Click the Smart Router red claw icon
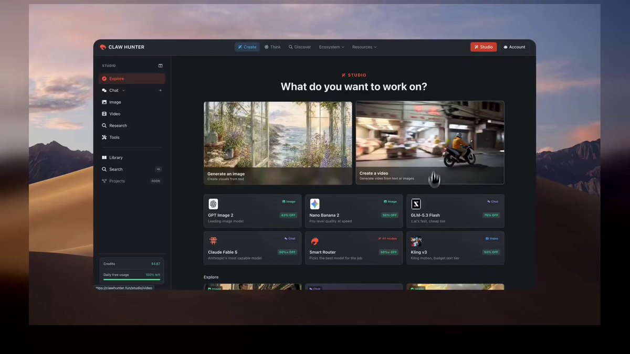This screenshot has width=630, height=354. [314, 241]
